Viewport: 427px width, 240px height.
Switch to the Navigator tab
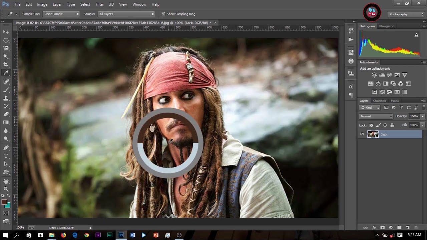tap(386, 26)
